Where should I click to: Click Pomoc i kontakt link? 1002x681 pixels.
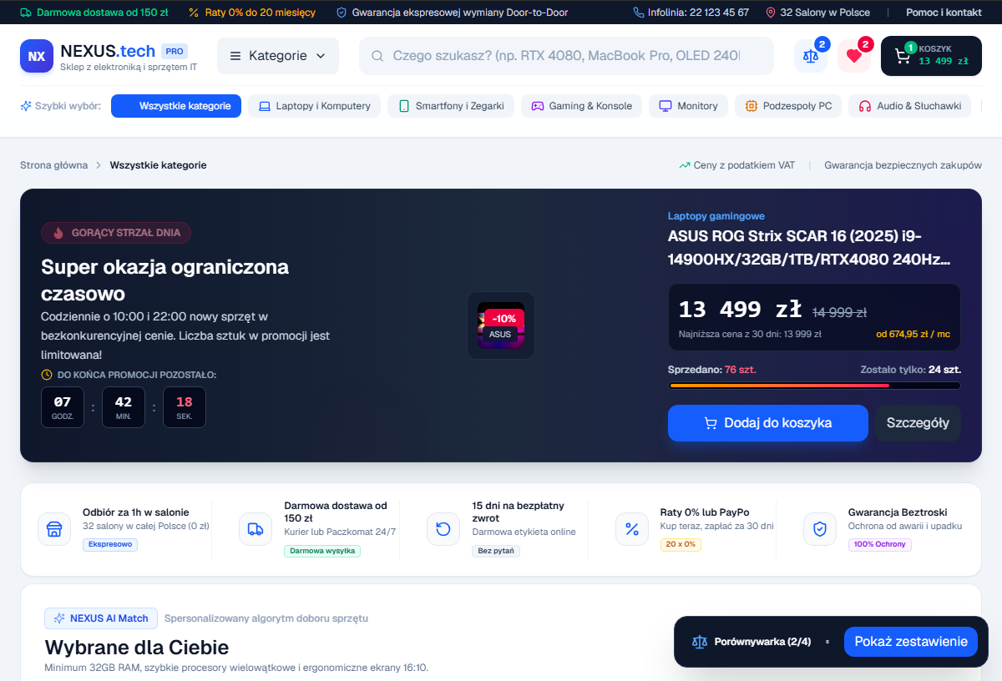pyautogui.click(x=944, y=13)
